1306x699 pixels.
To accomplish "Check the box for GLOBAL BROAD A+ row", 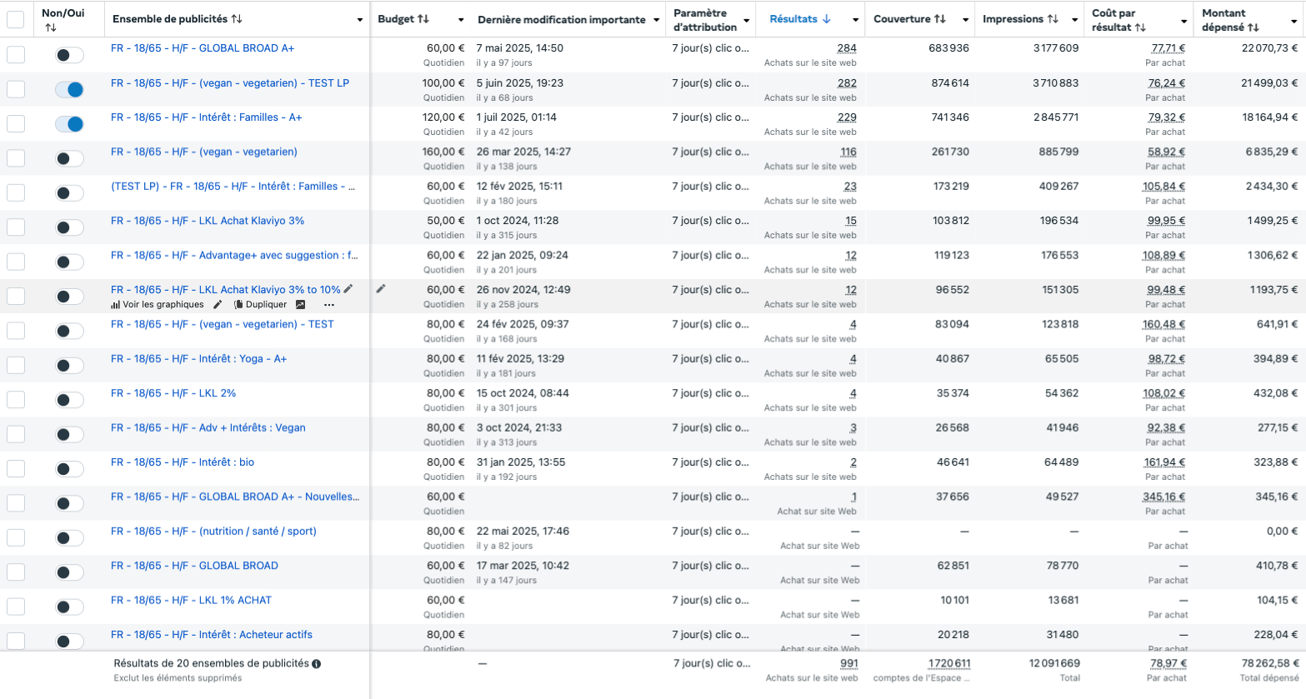I will 16,55.
